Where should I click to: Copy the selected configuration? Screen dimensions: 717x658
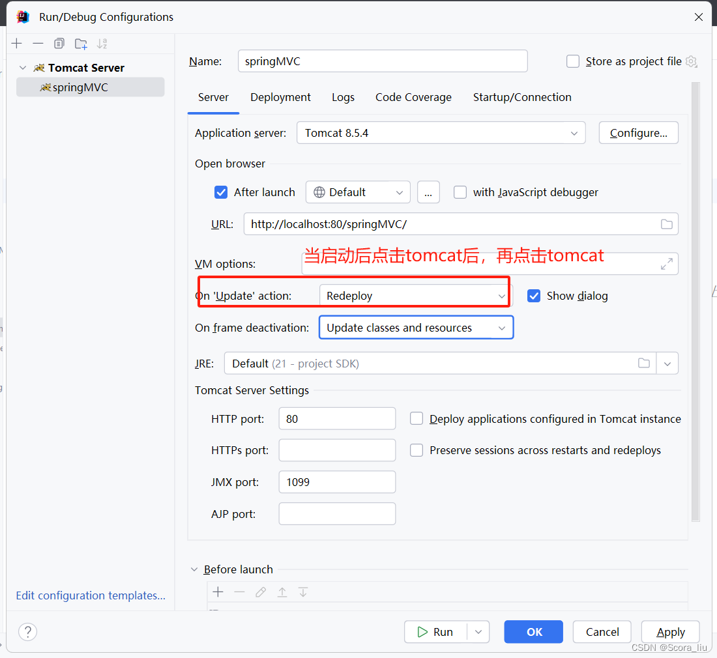click(x=59, y=44)
